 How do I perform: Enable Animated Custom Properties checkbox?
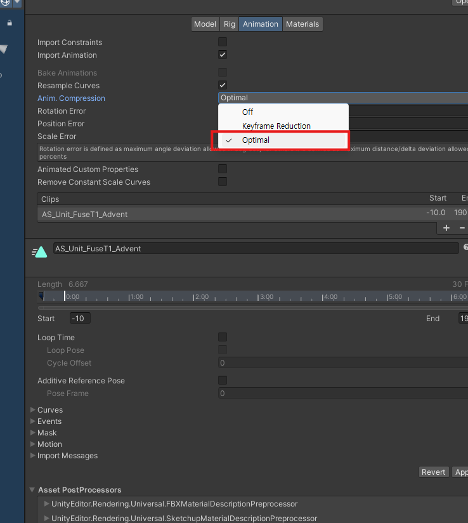pyautogui.click(x=223, y=169)
